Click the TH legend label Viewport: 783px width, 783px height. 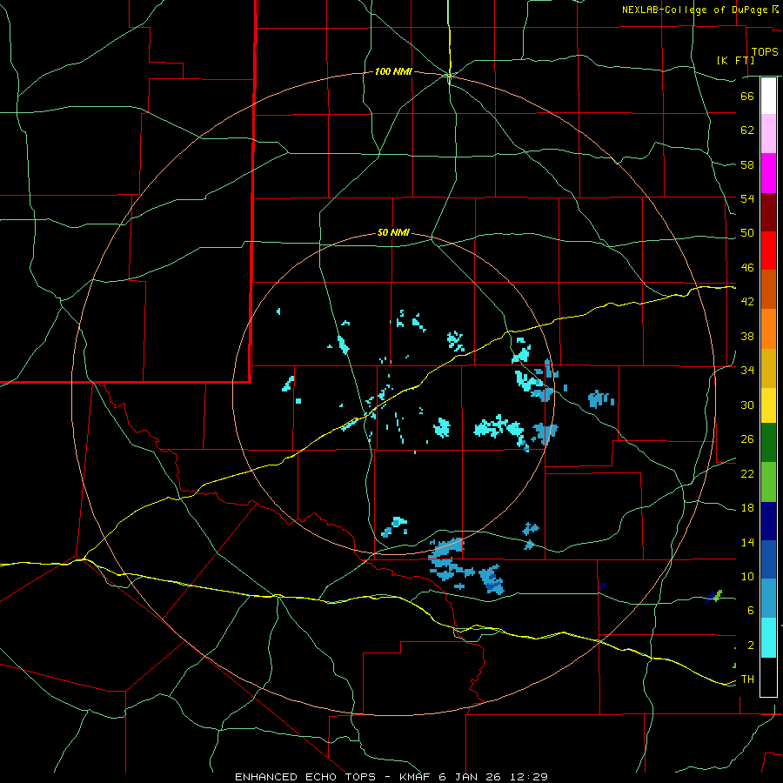[747, 679]
